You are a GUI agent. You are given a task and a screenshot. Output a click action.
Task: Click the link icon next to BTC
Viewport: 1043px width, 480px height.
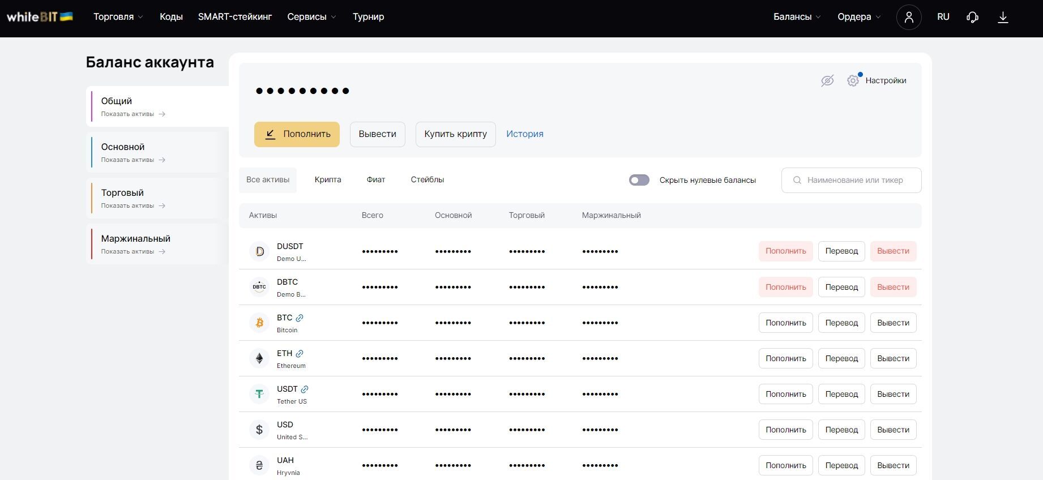point(300,318)
